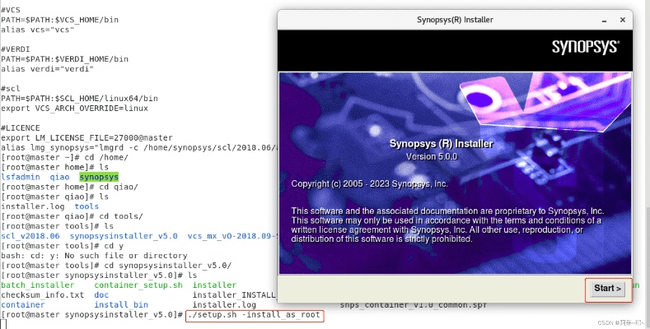Click the 'alias verdi="verdi"' line in the terminal

pos(47,69)
